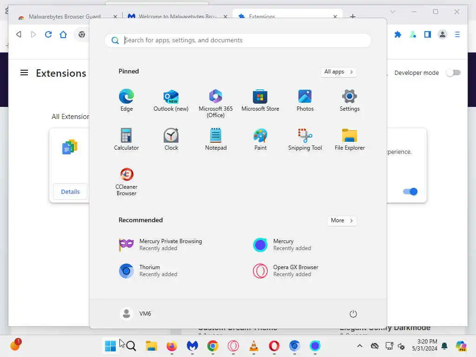Open browser extensions puzzle icon
The height and width of the screenshot is (357, 476).
coord(398,34)
